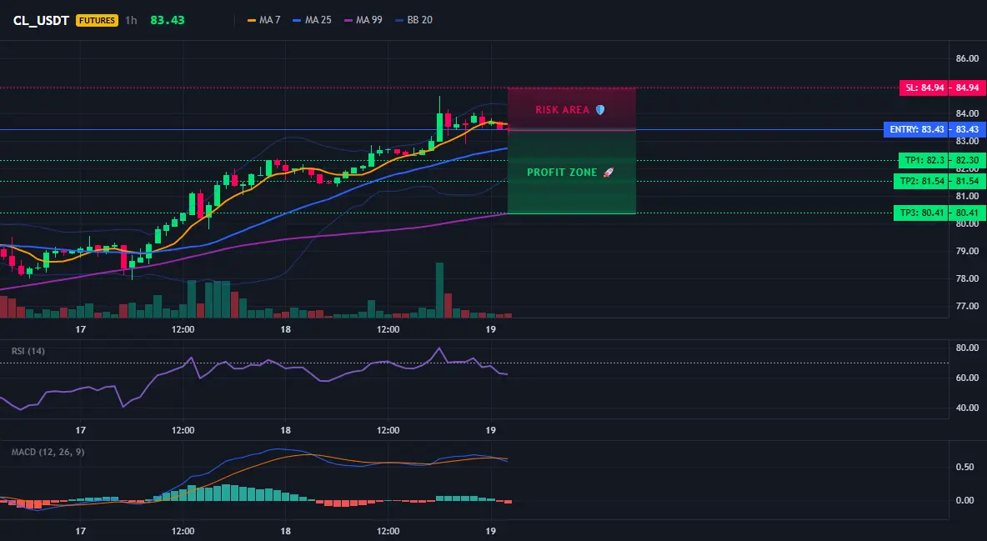Click the 77.00 price axis label
The width and height of the screenshot is (987, 541).
967,306
